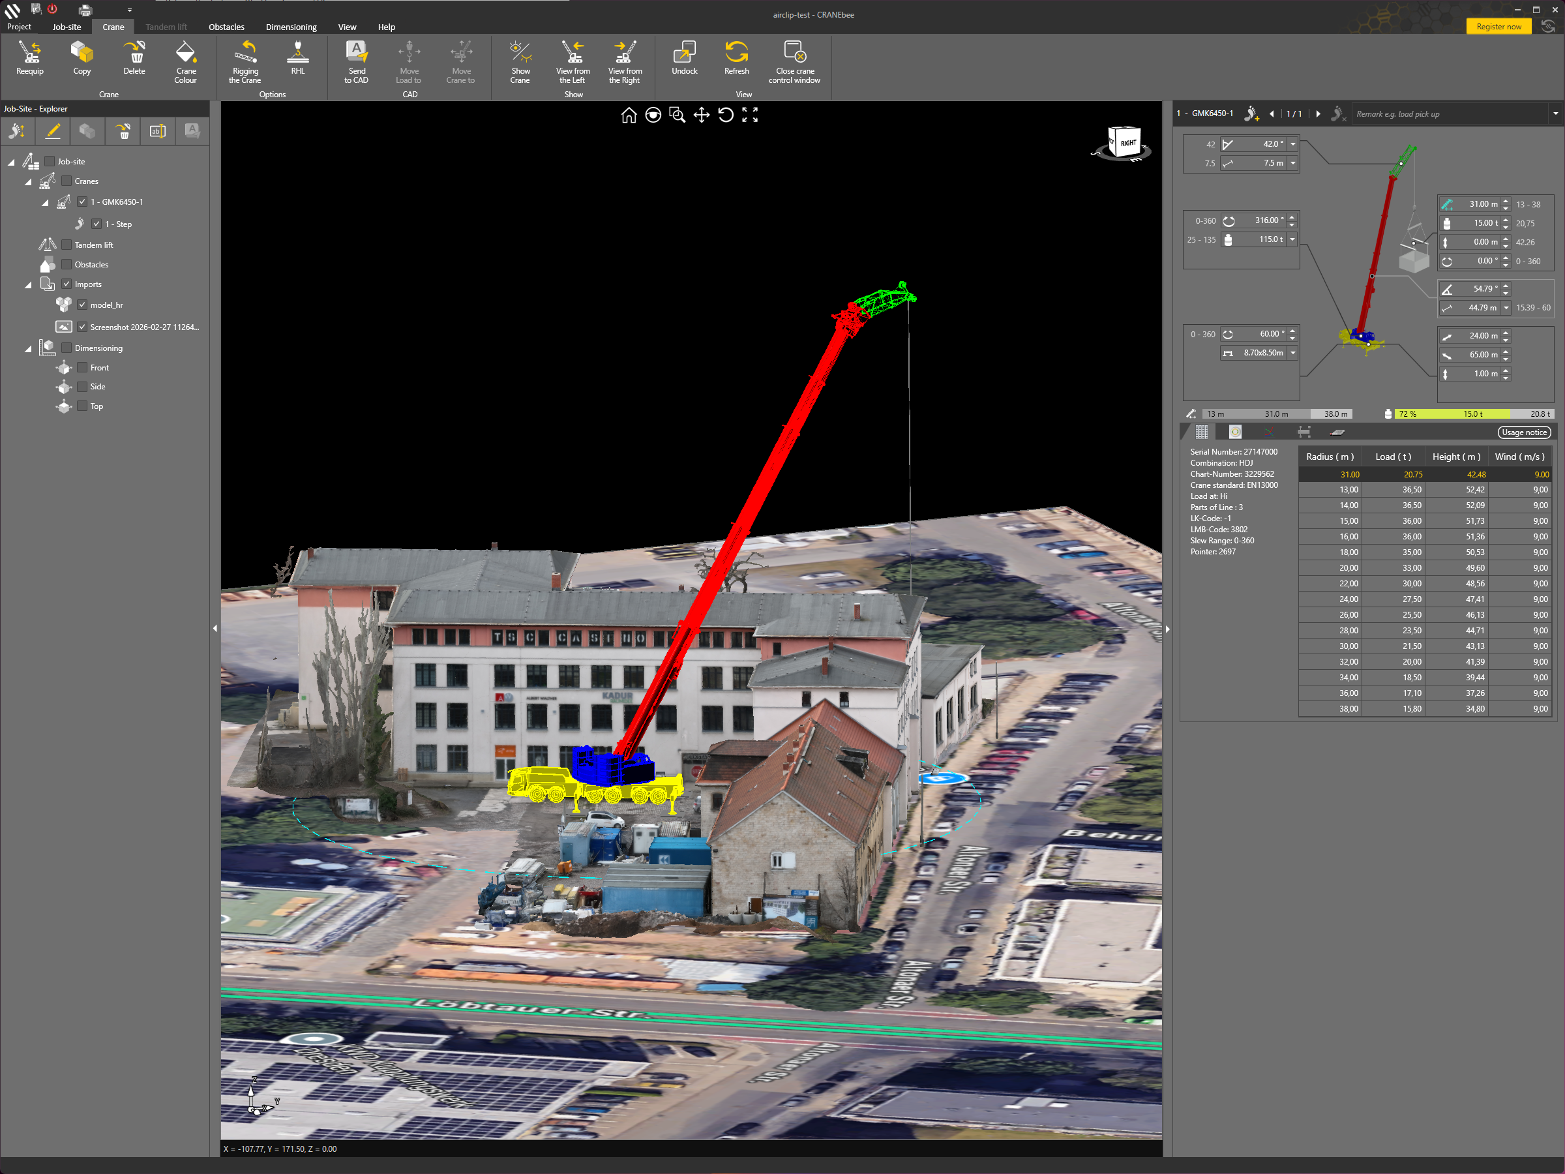Switch to the Obstacles ribbon tab
This screenshot has height=1174, width=1565.
(226, 27)
